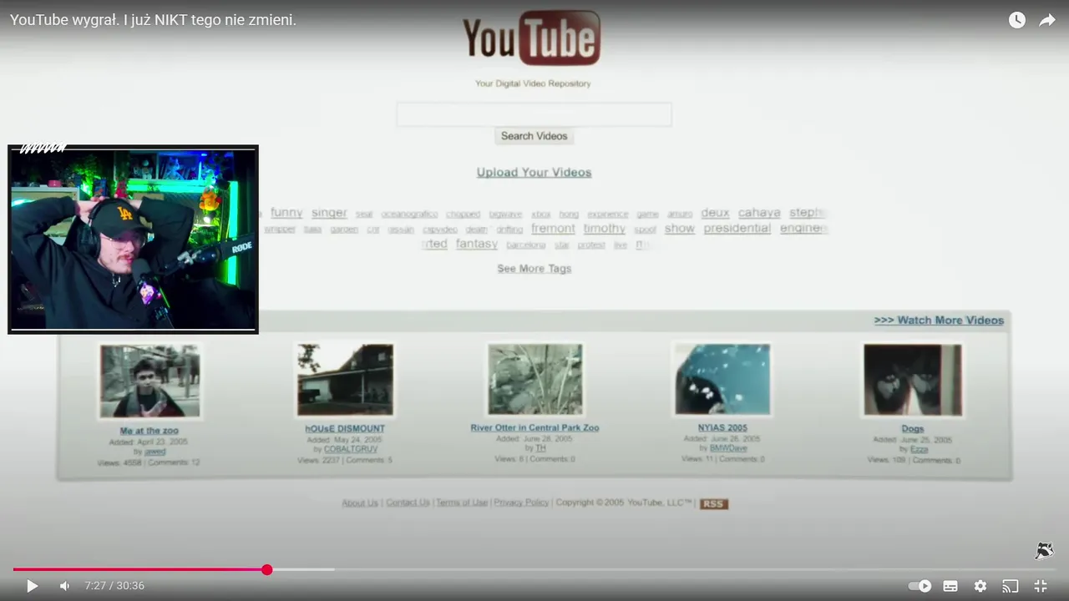The height and width of the screenshot is (601, 1069).
Task: Click 'NYIAS 2005' title link
Action: click(x=722, y=428)
